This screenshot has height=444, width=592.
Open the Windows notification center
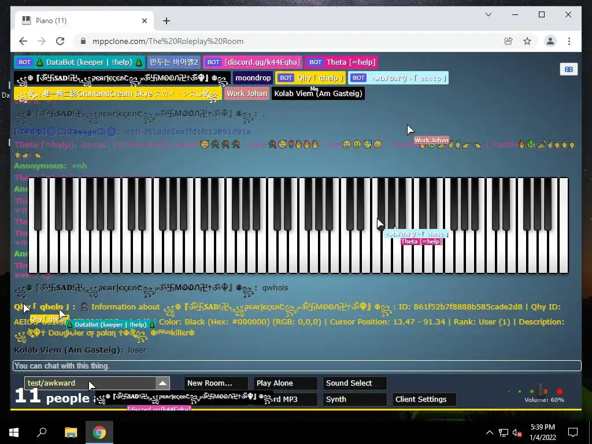[x=573, y=432]
